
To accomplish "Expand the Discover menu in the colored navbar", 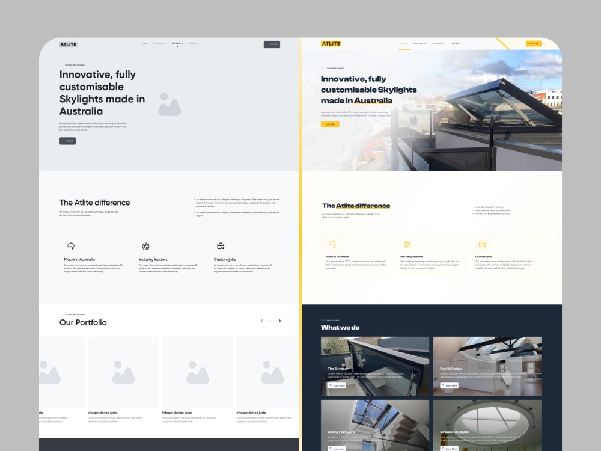I will tap(456, 44).
